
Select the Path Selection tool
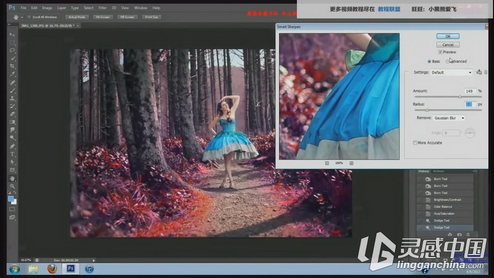(x=12, y=162)
